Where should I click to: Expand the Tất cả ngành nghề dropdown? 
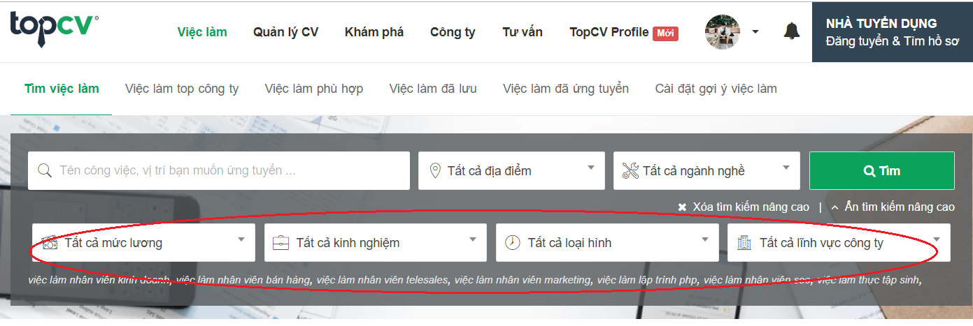click(x=706, y=171)
